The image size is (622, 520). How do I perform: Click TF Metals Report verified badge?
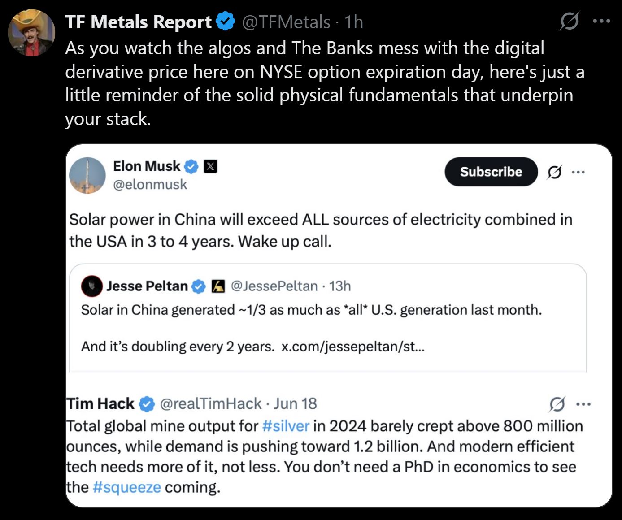click(226, 22)
